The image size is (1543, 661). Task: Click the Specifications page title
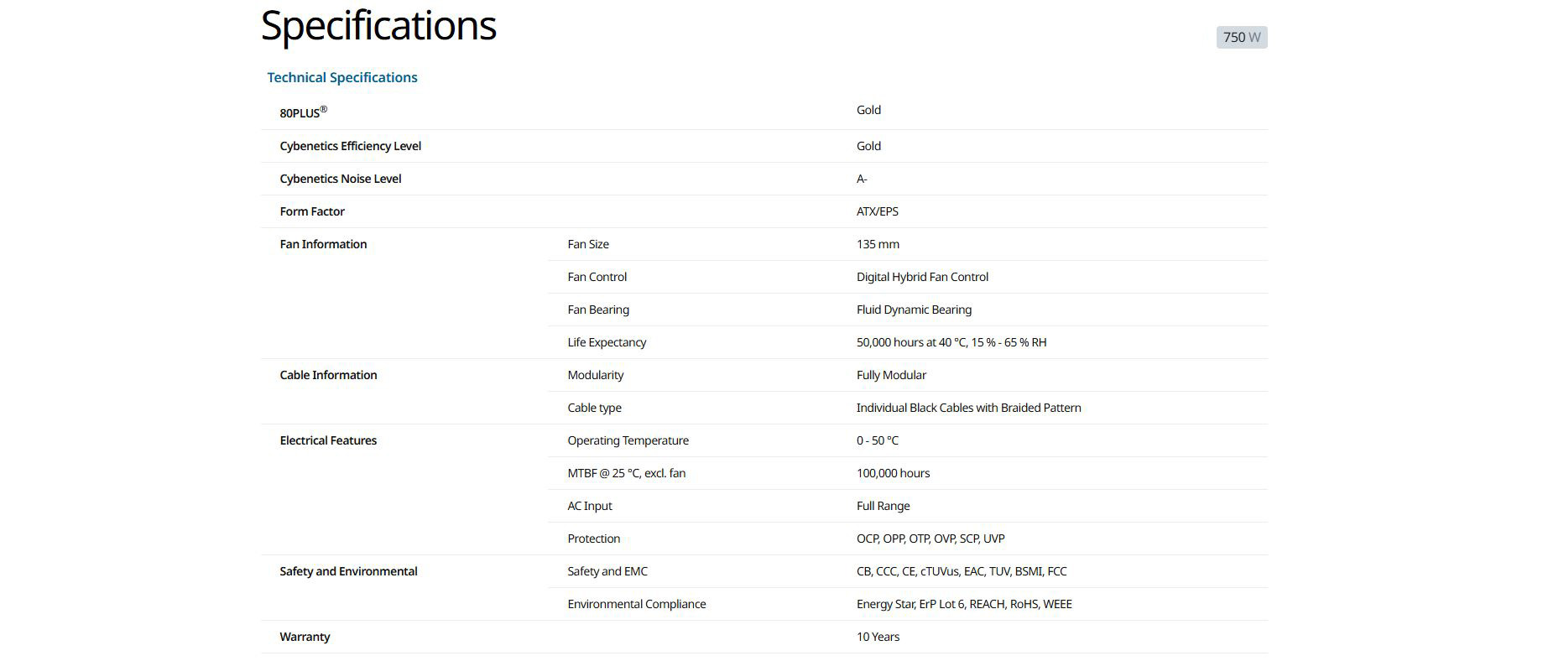(x=378, y=26)
